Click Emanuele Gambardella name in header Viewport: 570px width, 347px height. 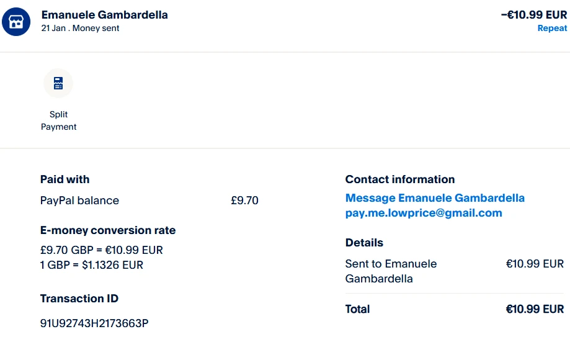pyautogui.click(x=104, y=14)
